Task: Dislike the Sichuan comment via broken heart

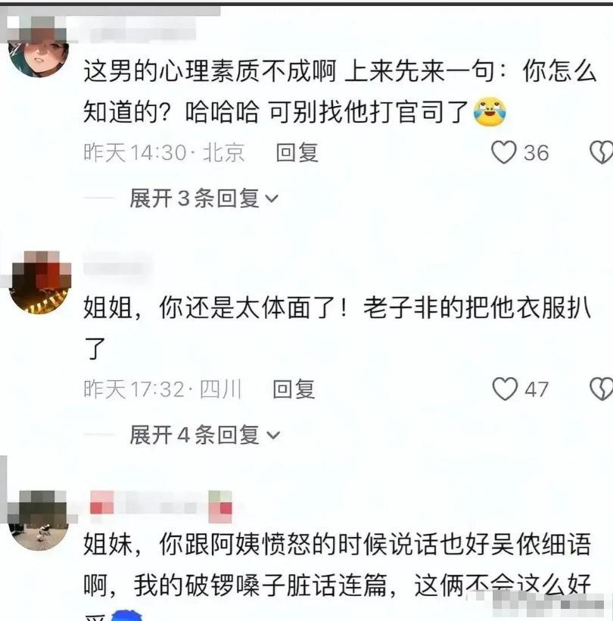Action: [x=601, y=389]
